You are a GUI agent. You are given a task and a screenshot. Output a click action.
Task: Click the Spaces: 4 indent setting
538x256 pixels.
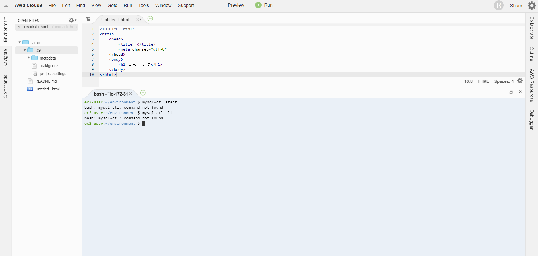504,81
